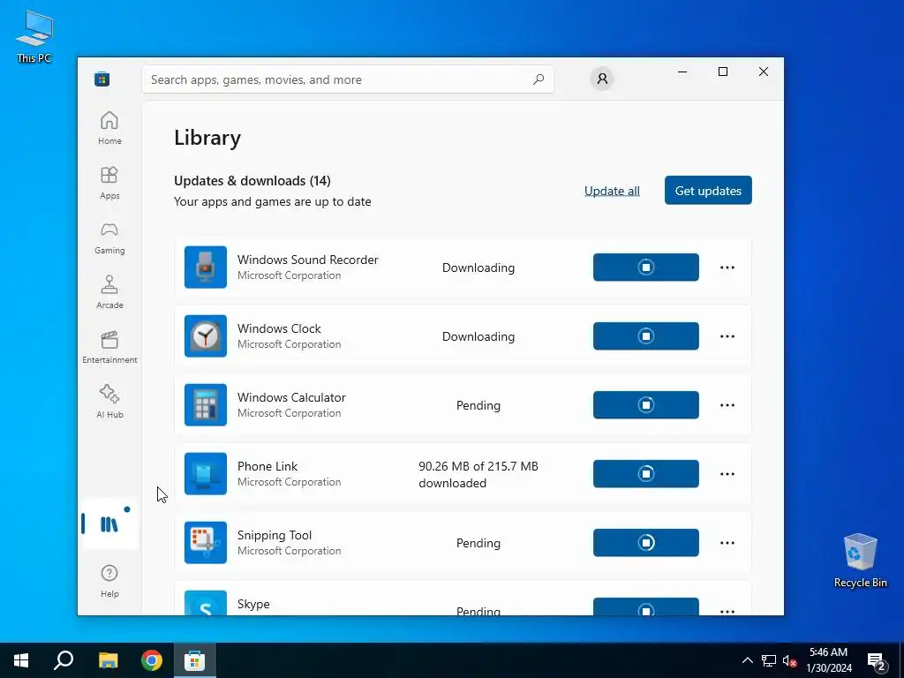Open more options for Snipping Tool
The height and width of the screenshot is (678, 904).
727,543
